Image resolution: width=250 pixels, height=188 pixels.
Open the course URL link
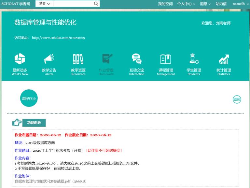click(59, 38)
